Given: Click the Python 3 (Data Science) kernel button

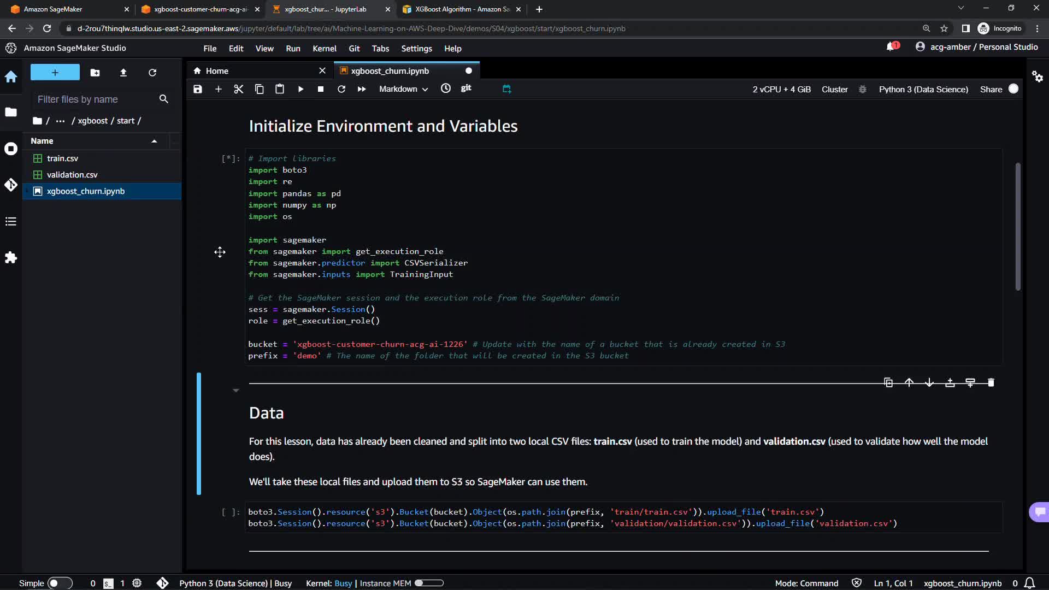Looking at the screenshot, I should [923, 89].
